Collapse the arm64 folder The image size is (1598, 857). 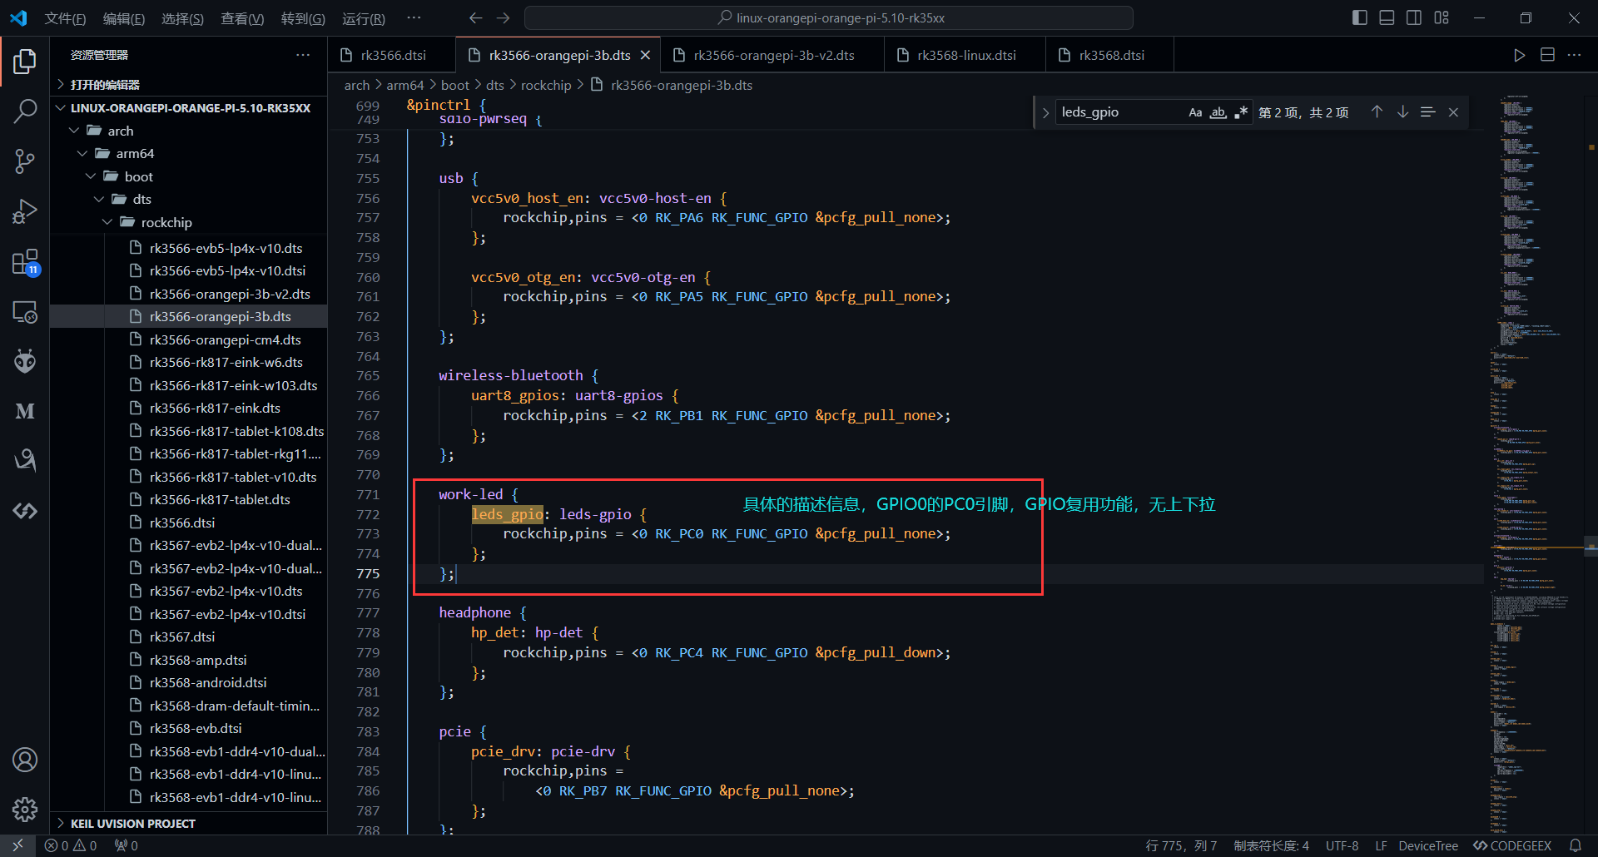pos(188,153)
